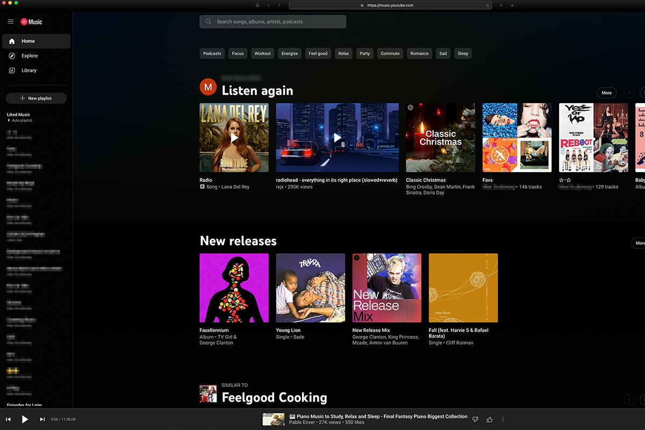Skip to the next track
This screenshot has width=645, height=430.
coord(42,419)
